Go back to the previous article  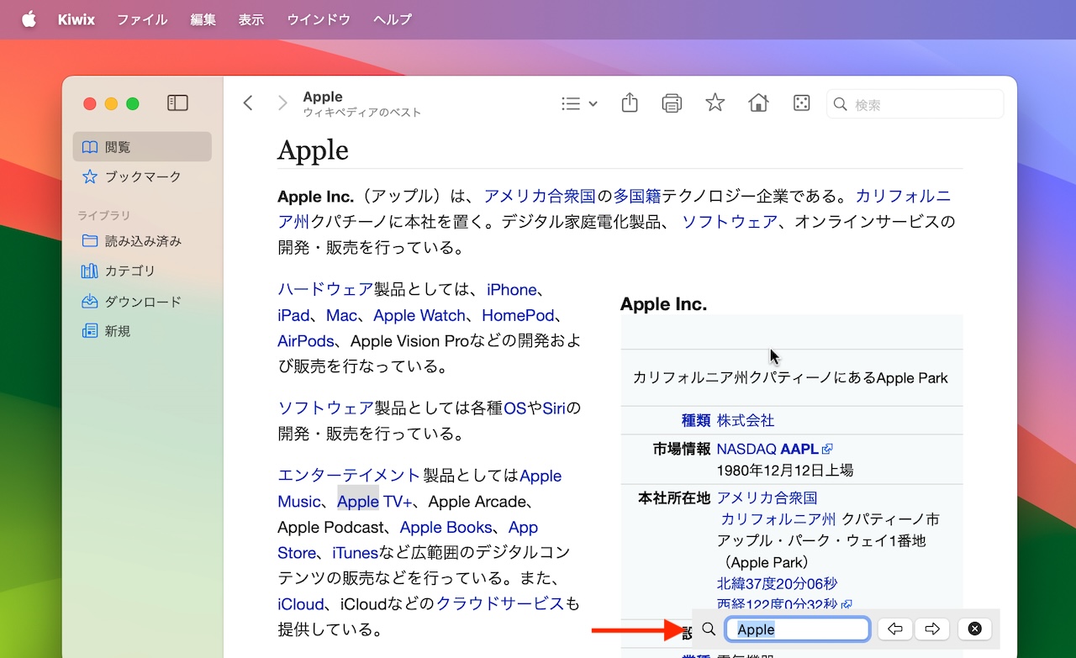coord(248,103)
